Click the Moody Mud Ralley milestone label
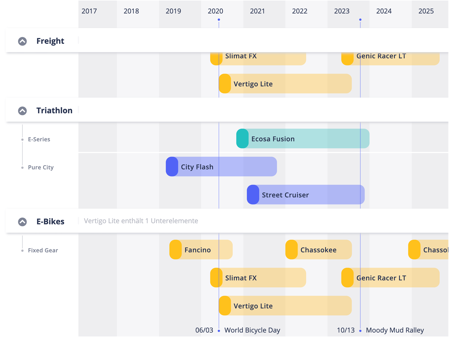The width and height of the screenshot is (449, 337). coord(395,330)
